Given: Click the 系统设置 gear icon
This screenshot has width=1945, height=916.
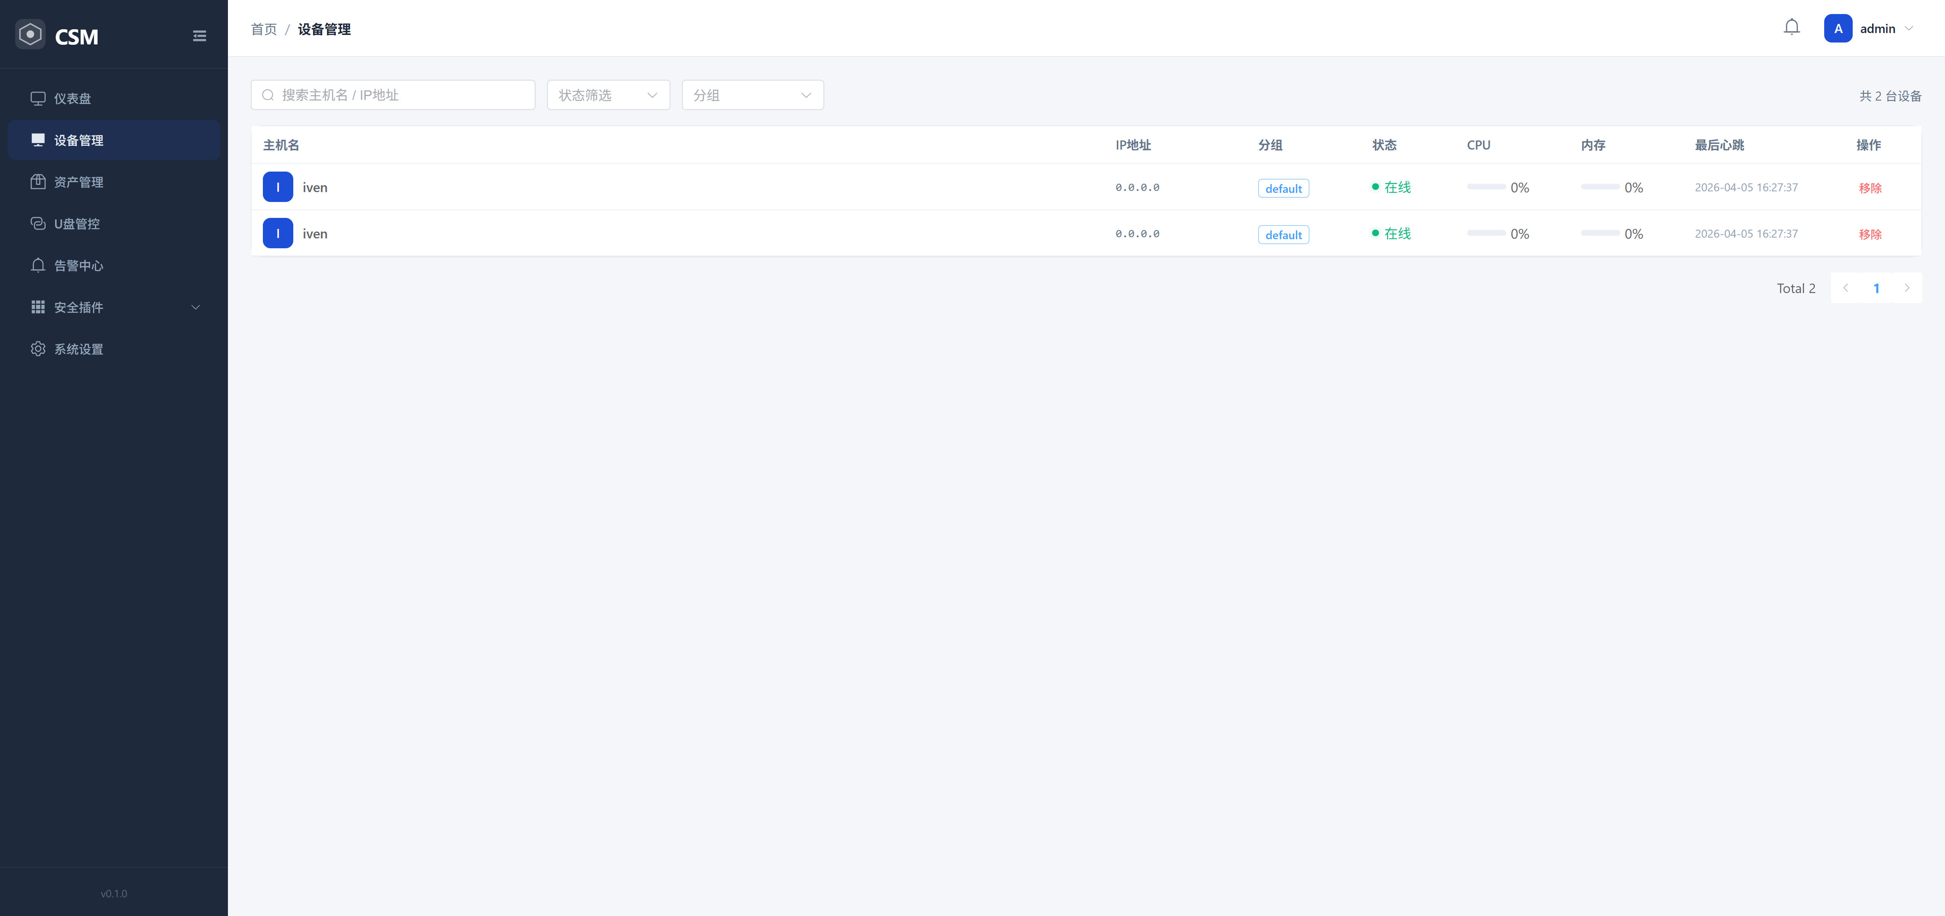Looking at the screenshot, I should click(x=38, y=348).
